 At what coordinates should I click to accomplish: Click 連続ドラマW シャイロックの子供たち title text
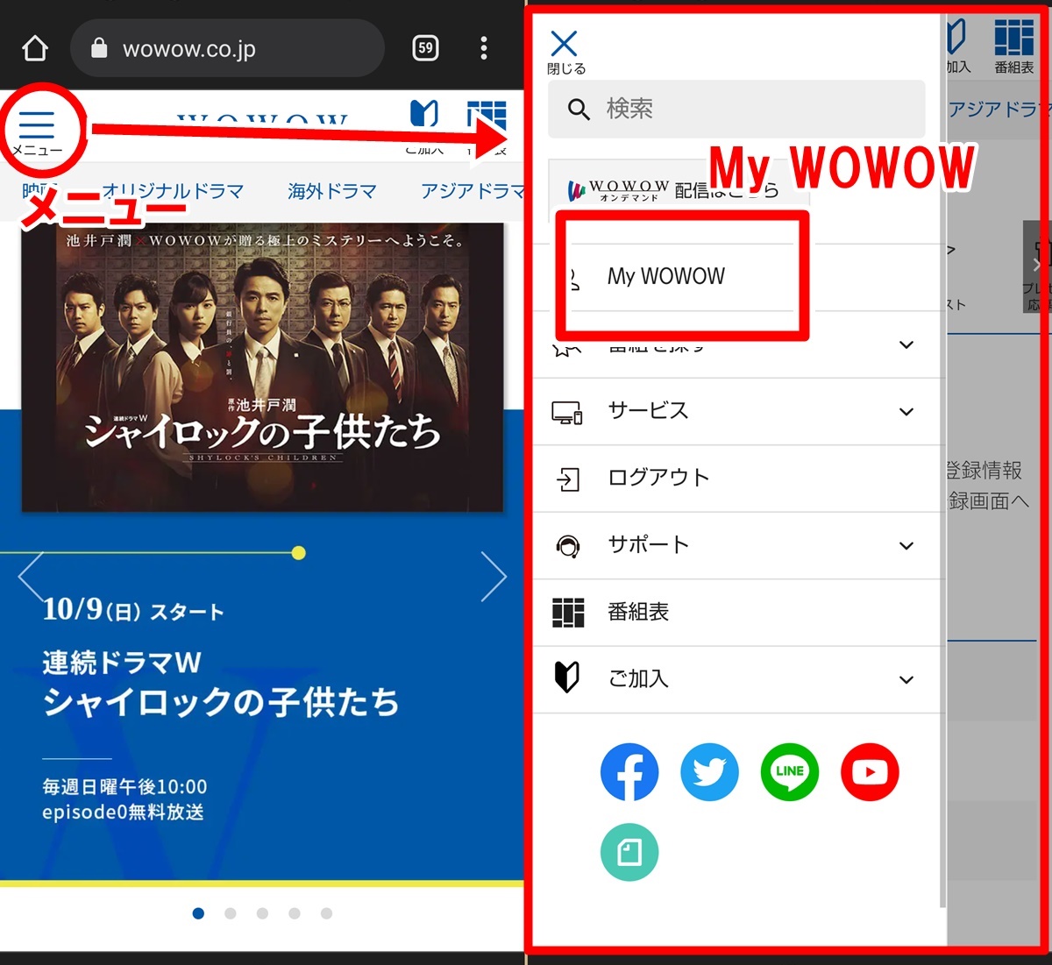click(x=220, y=683)
